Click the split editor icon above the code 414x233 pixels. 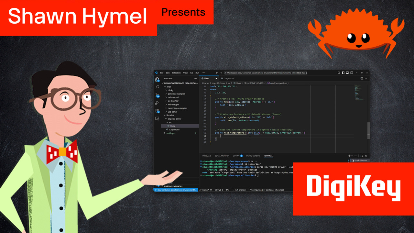pyautogui.click(x=361, y=78)
